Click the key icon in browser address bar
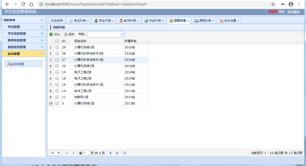This screenshot has width=306, height=166. click(x=283, y=4)
